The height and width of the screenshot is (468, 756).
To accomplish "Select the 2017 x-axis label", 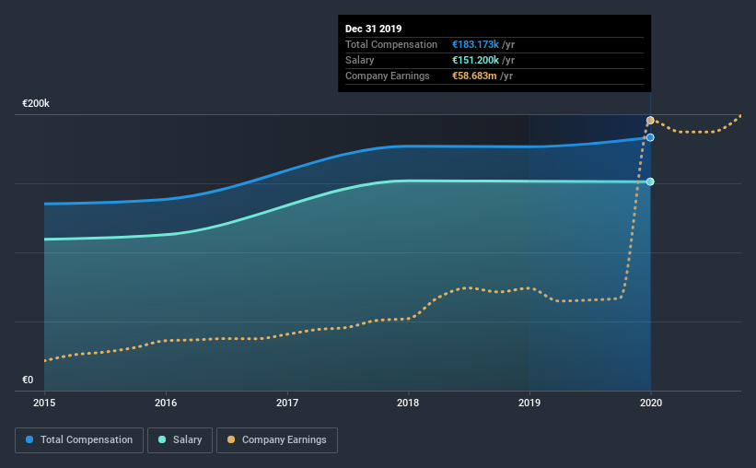I will (287, 403).
